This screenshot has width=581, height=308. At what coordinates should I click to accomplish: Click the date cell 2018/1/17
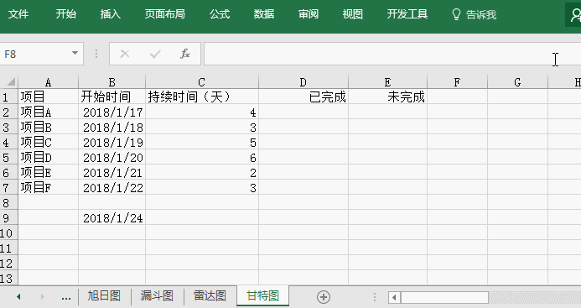pyautogui.click(x=112, y=112)
